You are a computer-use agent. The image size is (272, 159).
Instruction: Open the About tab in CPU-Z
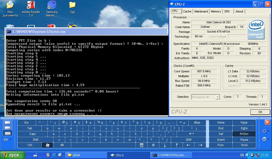coord(239,11)
